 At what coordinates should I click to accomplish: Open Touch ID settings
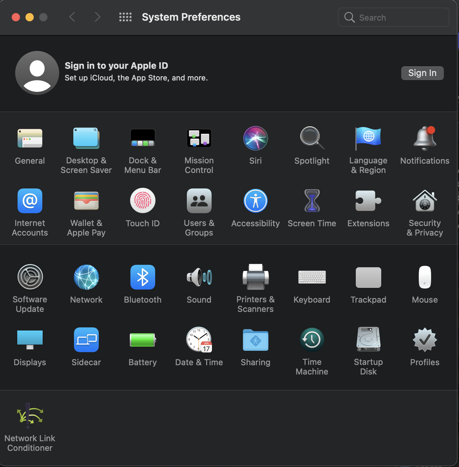143,201
